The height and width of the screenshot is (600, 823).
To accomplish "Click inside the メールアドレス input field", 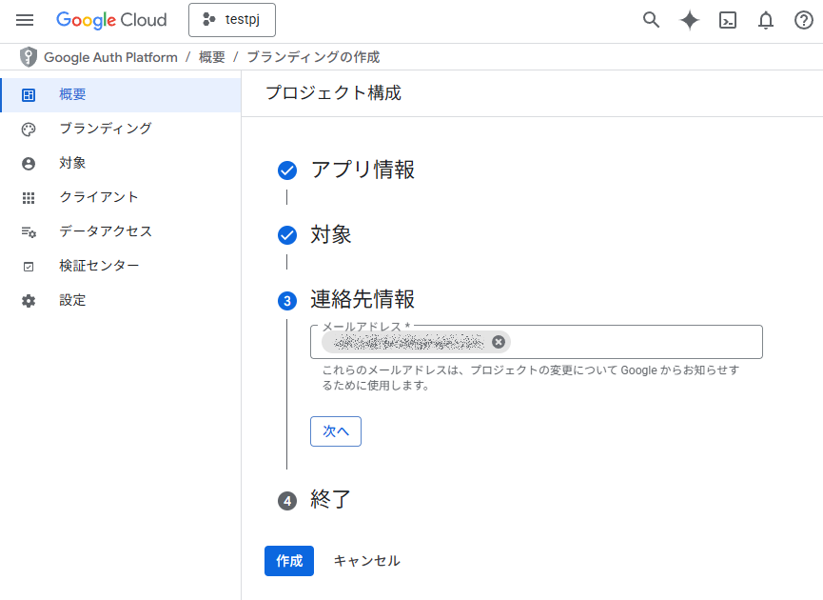I will [x=633, y=342].
